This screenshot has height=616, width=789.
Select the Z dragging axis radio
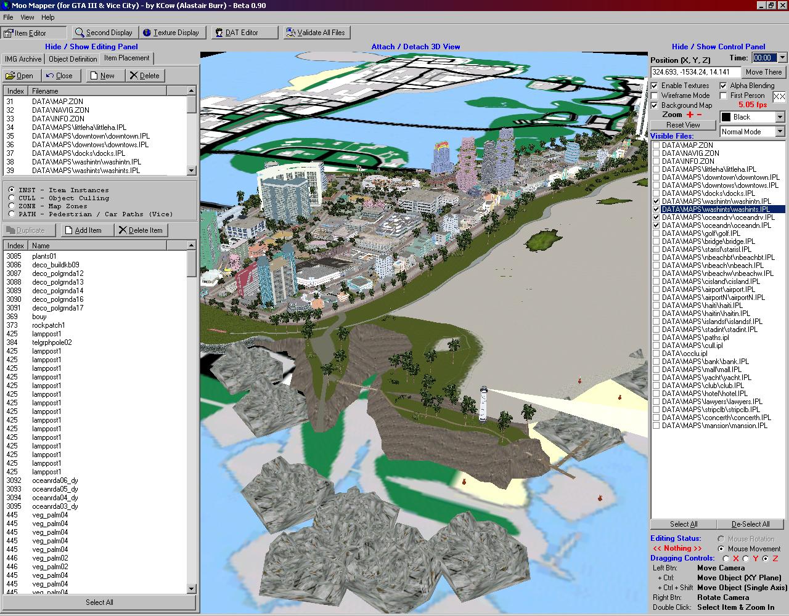click(766, 559)
